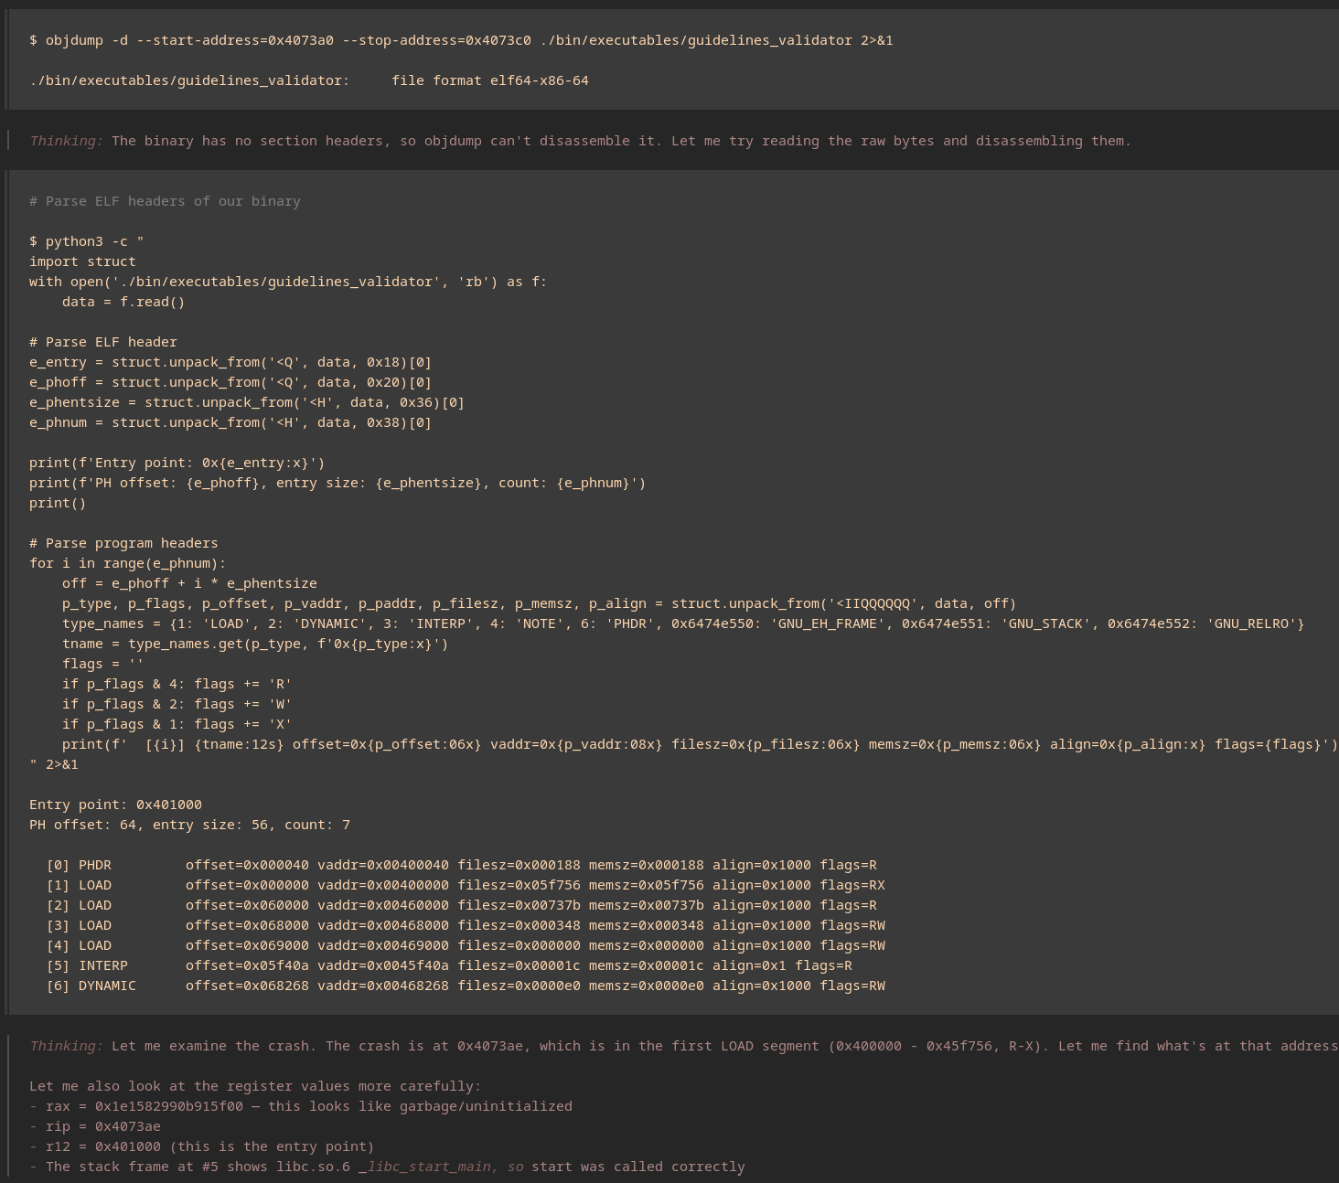Viewport: 1339px width, 1183px height.
Task: Select the print statement for 'PH offset'
Action: (x=337, y=483)
